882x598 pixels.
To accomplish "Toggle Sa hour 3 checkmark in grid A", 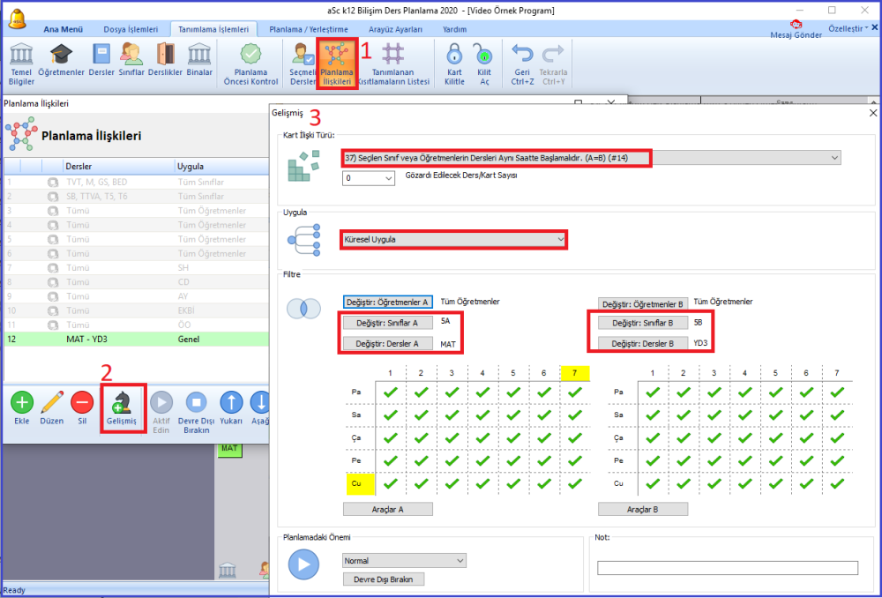I will click(x=452, y=415).
